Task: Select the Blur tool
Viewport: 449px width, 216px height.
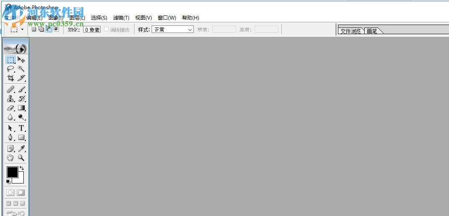Action: coord(10,117)
